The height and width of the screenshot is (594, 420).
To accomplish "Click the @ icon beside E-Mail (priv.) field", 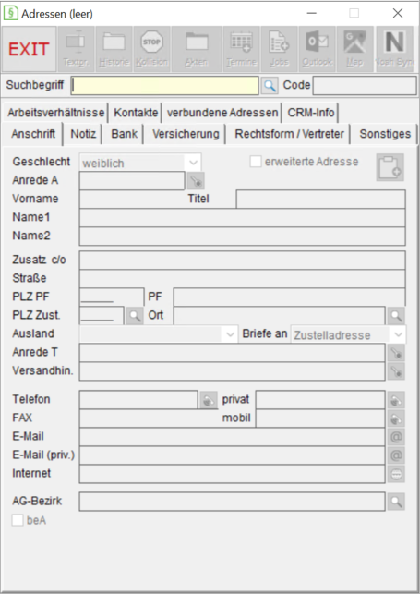I will (x=396, y=455).
